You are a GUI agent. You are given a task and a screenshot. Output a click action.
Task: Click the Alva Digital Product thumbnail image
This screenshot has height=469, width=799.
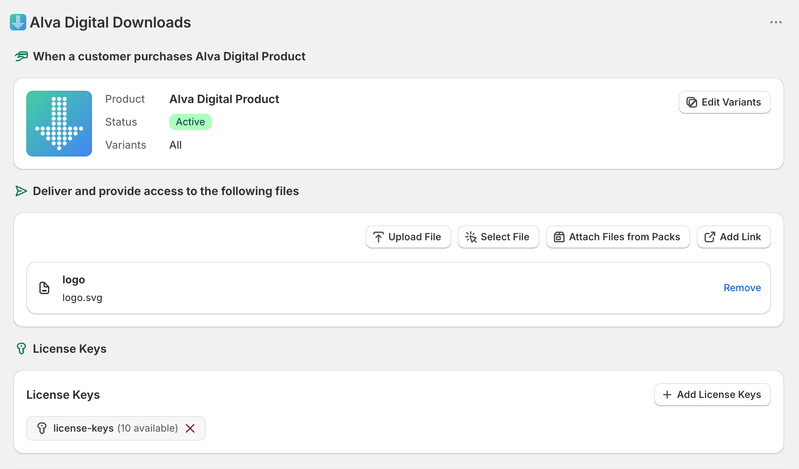tap(59, 124)
